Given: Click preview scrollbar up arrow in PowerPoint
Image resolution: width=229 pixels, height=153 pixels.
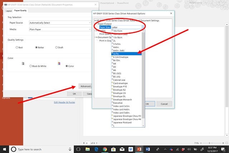Looking at the screenshot, I should pos(227,24).
